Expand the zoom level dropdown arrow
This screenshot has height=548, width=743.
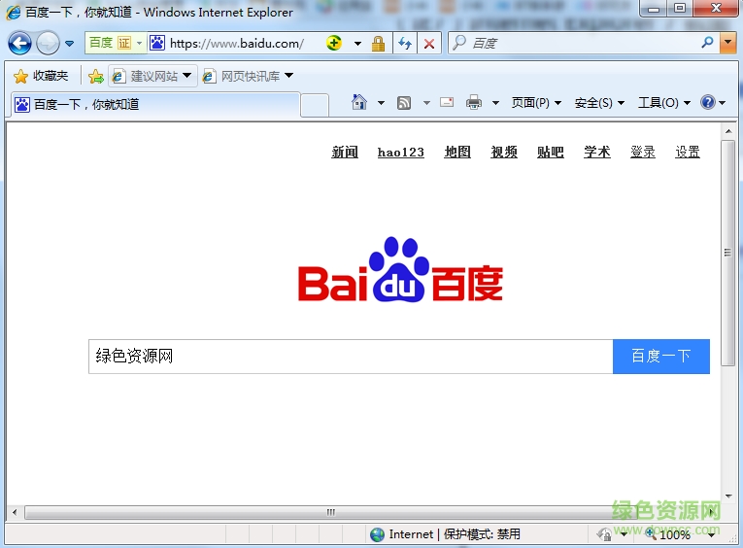click(711, 534)
